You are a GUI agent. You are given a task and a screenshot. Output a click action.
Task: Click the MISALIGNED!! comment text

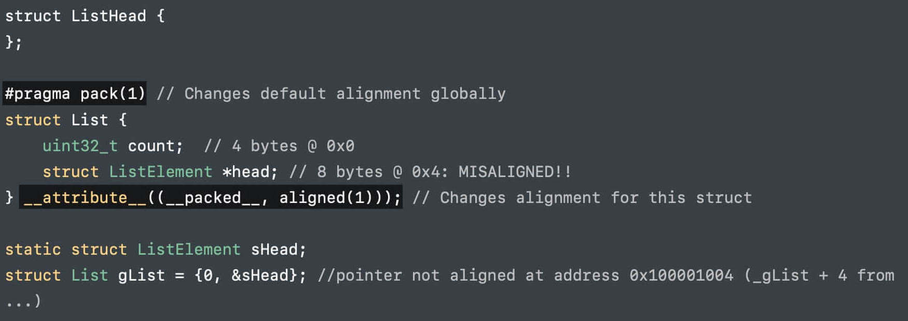pyautogui.click(x=514, y=172)
